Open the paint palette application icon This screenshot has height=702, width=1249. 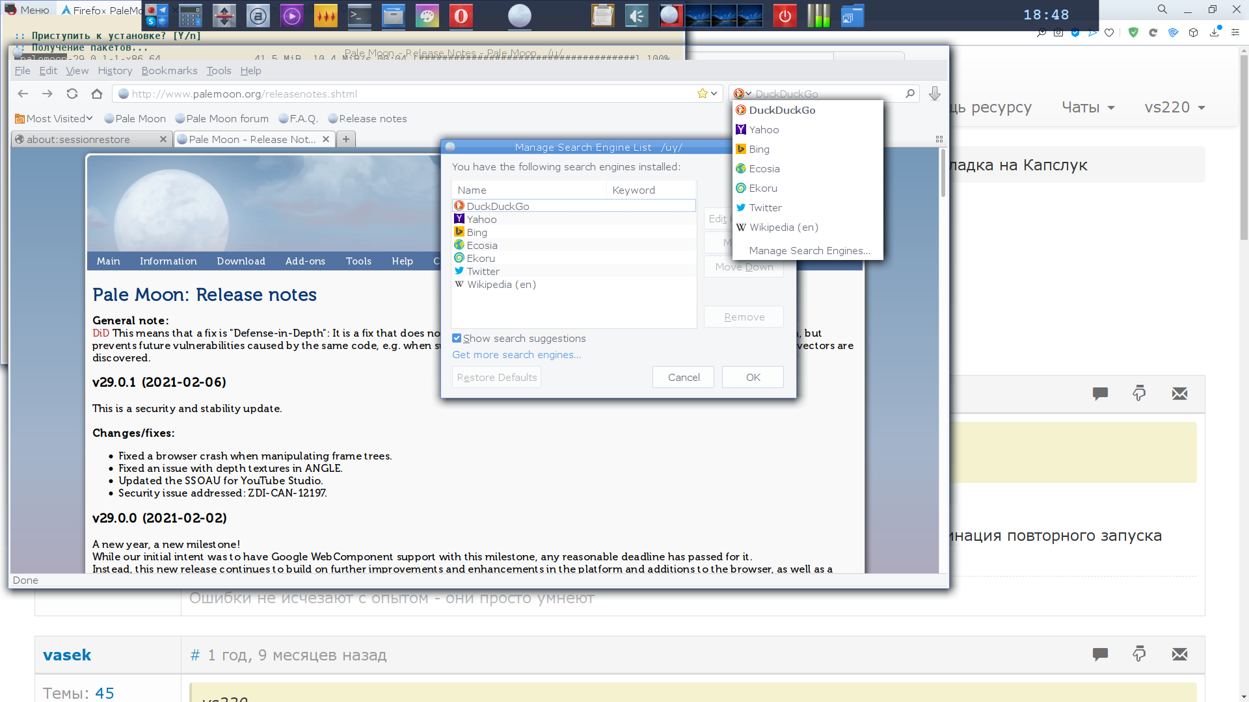coord(427,16)
